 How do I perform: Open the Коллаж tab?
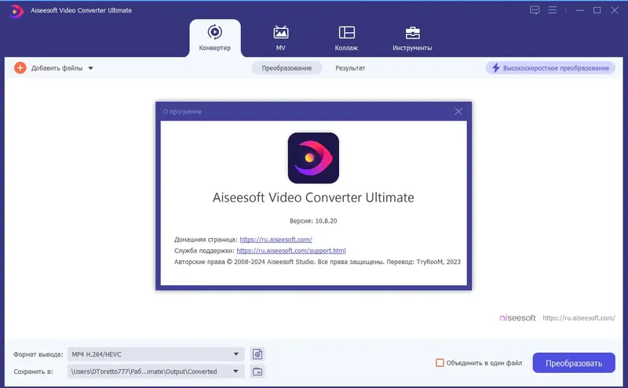[x=346, y=38]
